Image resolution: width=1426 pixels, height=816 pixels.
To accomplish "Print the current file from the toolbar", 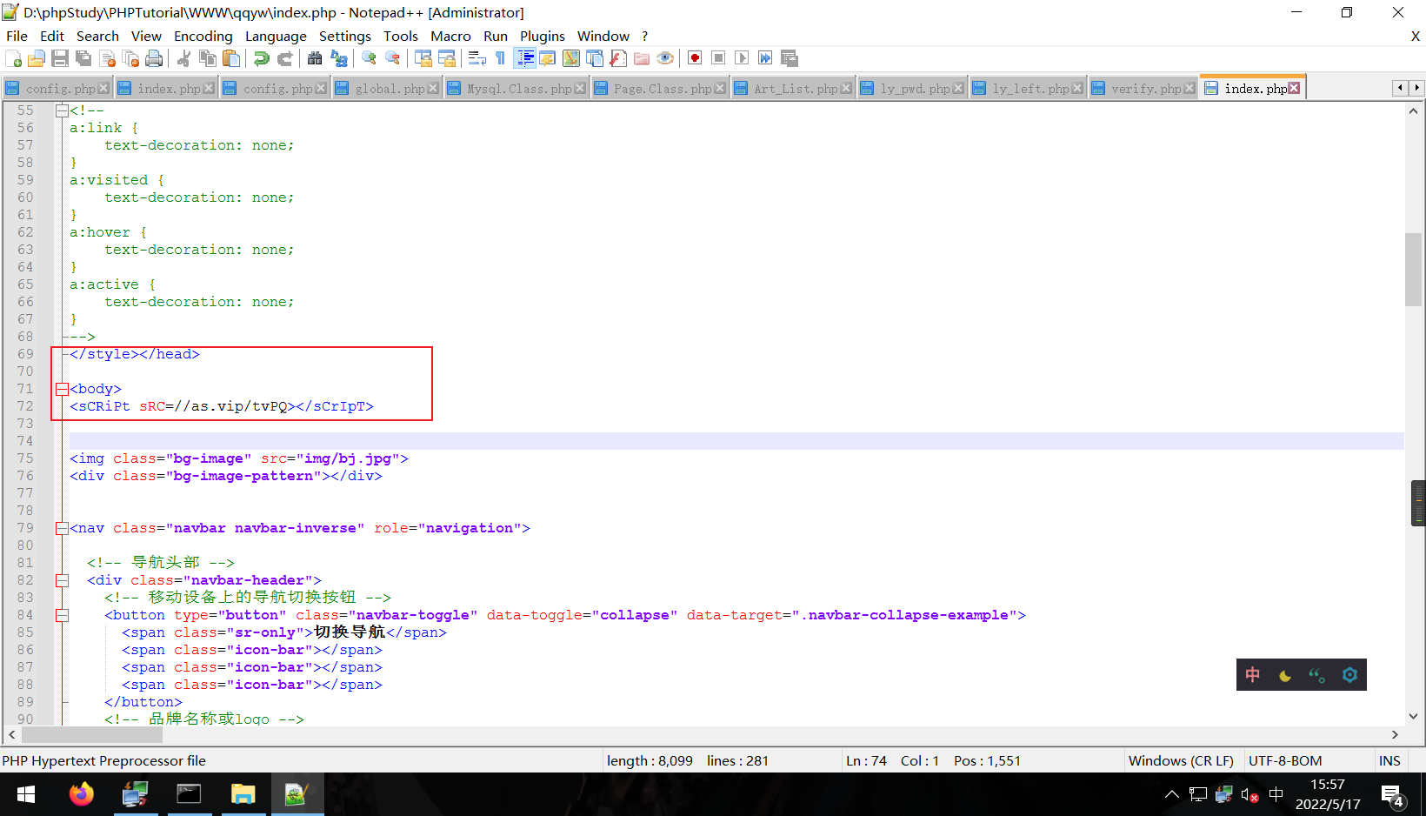I will coord(155,57).
